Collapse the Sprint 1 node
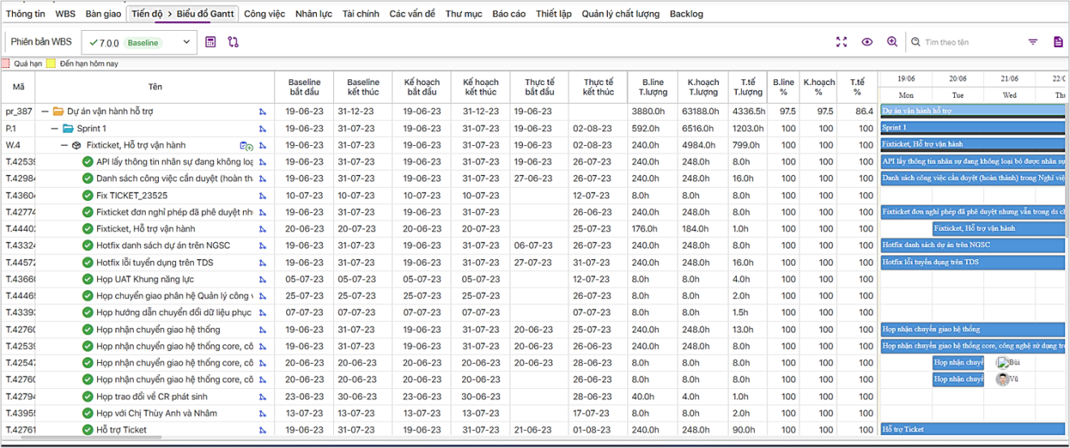Image resolution: width=1070 pixels, height=448 pixels. 54,129
